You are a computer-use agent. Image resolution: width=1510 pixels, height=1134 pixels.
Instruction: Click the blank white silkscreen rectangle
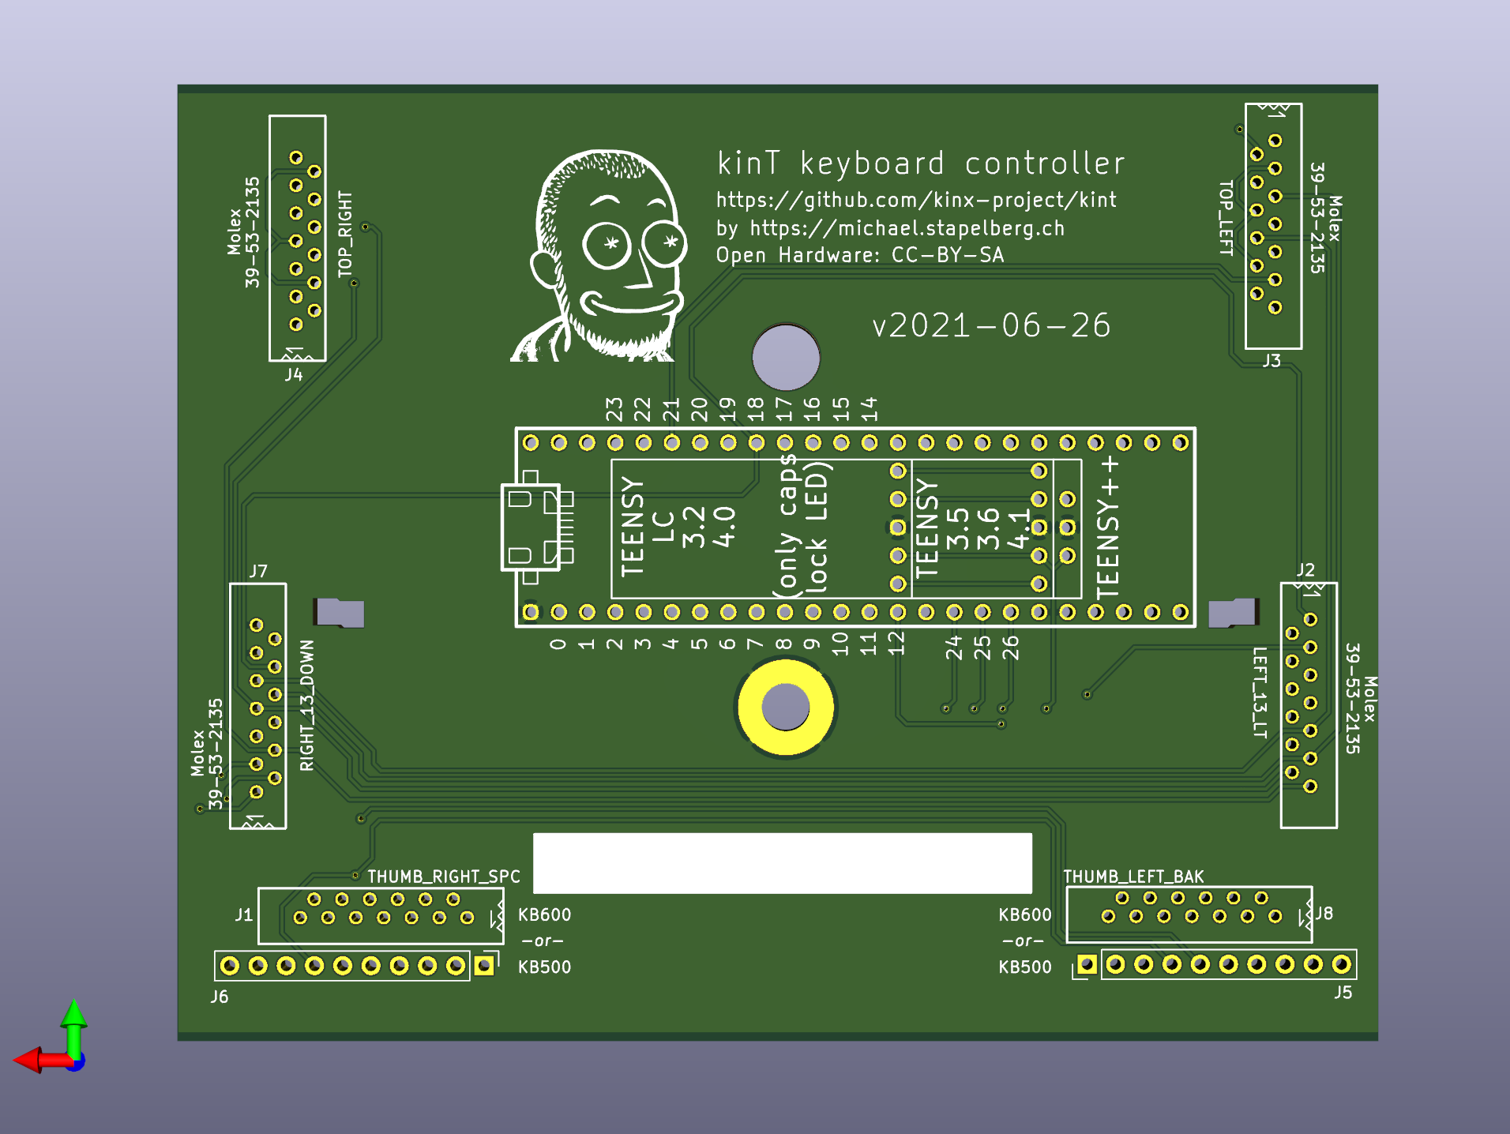(x=783, y=863)
